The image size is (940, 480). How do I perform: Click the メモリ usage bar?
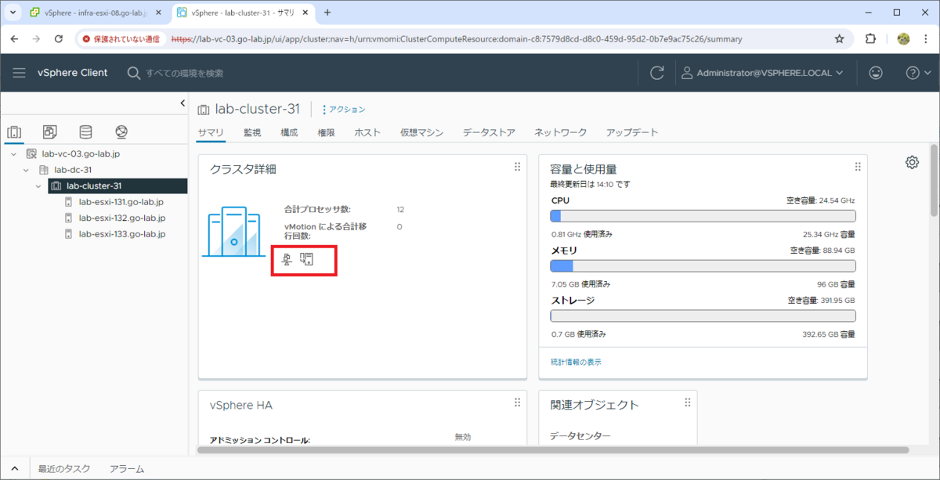703,265
